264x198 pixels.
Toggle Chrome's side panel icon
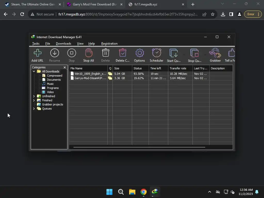(231, 14)
